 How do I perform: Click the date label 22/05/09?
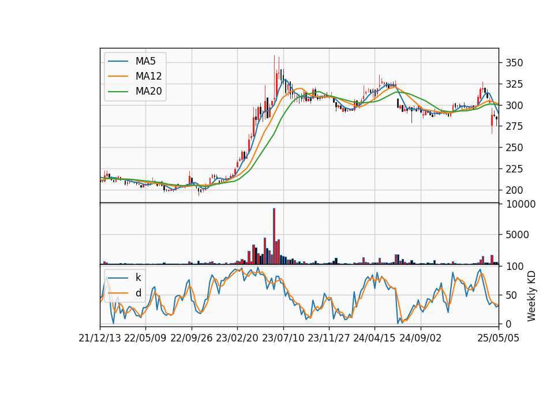coord(145,339)
